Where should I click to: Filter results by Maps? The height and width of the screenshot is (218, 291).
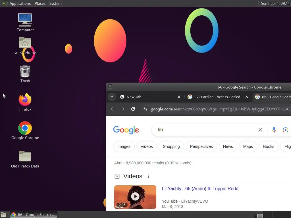tap(248, 146)
